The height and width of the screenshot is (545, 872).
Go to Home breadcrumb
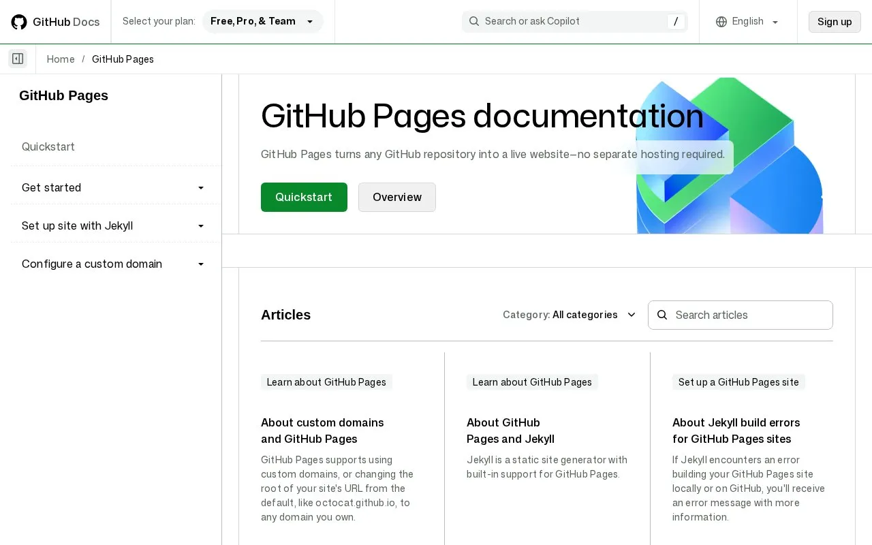pos(61,59)
